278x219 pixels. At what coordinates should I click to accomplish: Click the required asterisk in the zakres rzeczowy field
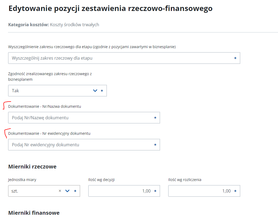[x=235, y=58]
